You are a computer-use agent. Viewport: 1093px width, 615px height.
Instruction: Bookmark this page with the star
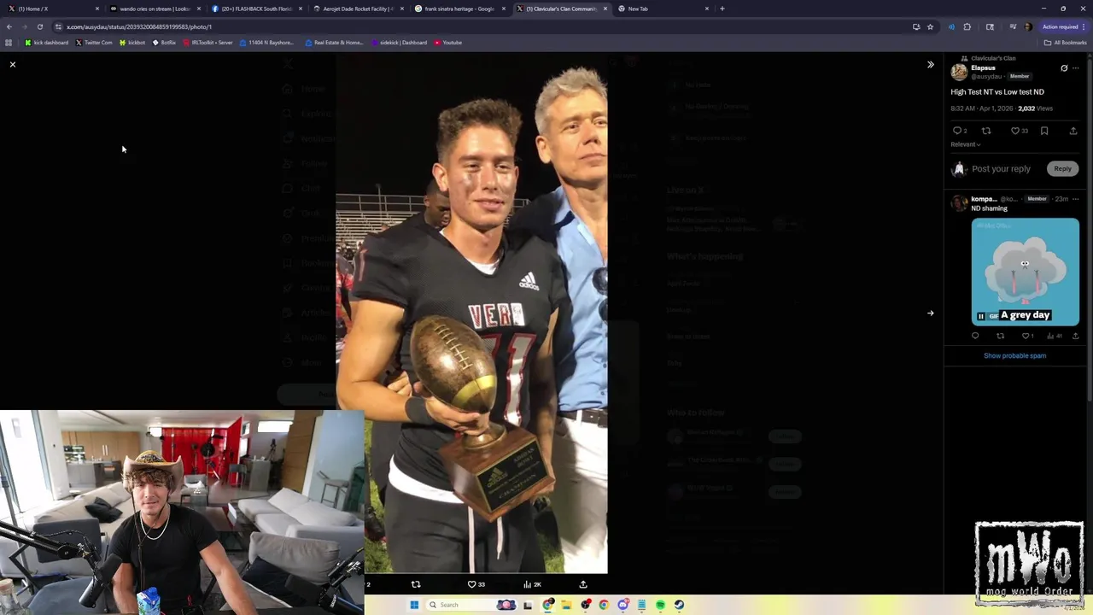[930, 26]
